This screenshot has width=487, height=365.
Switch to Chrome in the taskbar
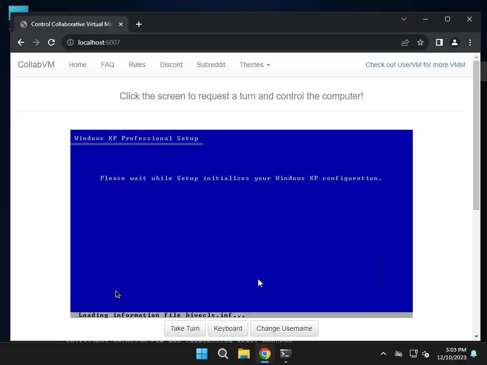265,354
